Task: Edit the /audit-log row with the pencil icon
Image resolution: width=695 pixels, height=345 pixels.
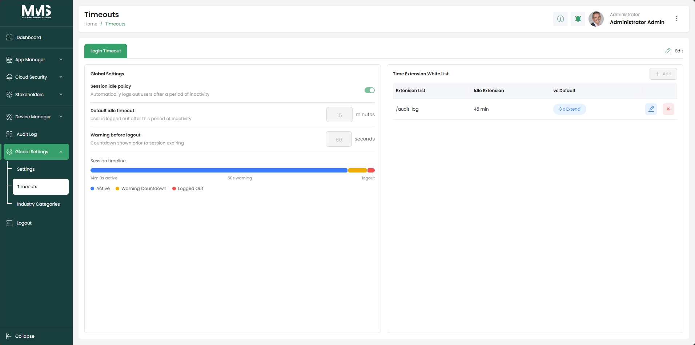Action: click(x=651, y=109)
